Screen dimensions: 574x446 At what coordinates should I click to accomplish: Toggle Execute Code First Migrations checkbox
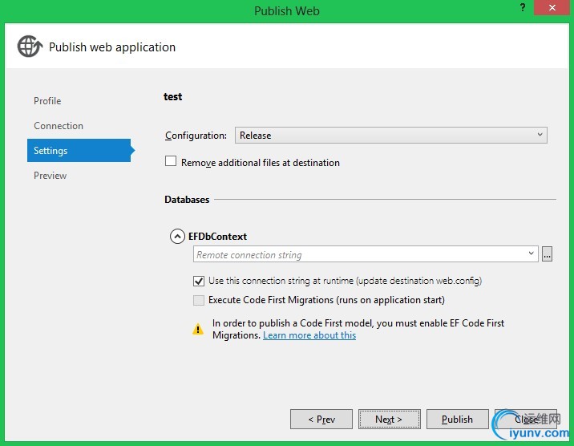tap(199, 300)
